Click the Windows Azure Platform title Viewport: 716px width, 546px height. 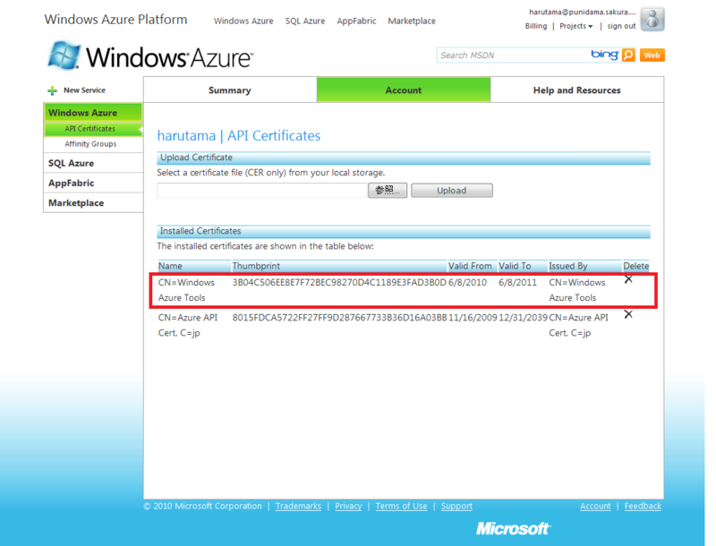tap(115, 20)
